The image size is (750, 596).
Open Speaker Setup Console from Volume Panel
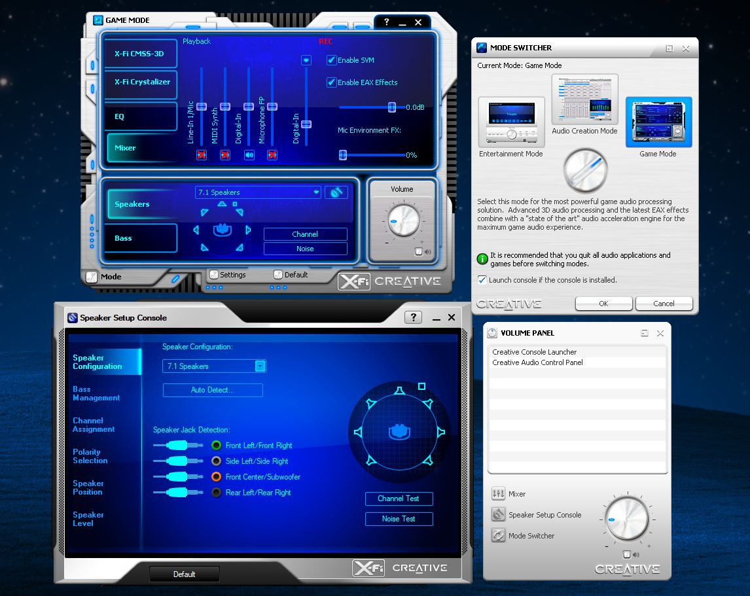coord(544,515)
